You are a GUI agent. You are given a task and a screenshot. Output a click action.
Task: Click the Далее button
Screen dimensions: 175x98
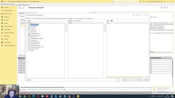pos(125,80)
